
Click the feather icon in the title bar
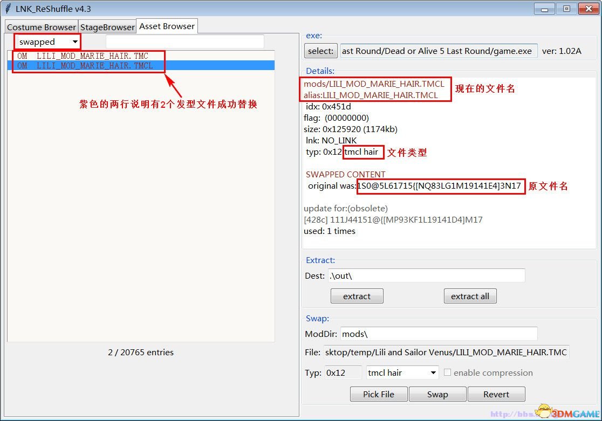[x=8, y=8]
